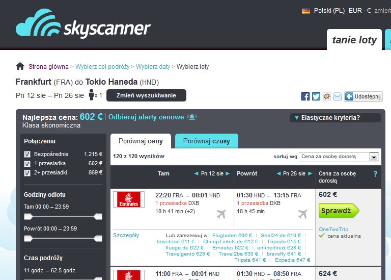The height and width of the screenshot is (280, 391).
Task: Share by email envelope icon
Action: 338,96
